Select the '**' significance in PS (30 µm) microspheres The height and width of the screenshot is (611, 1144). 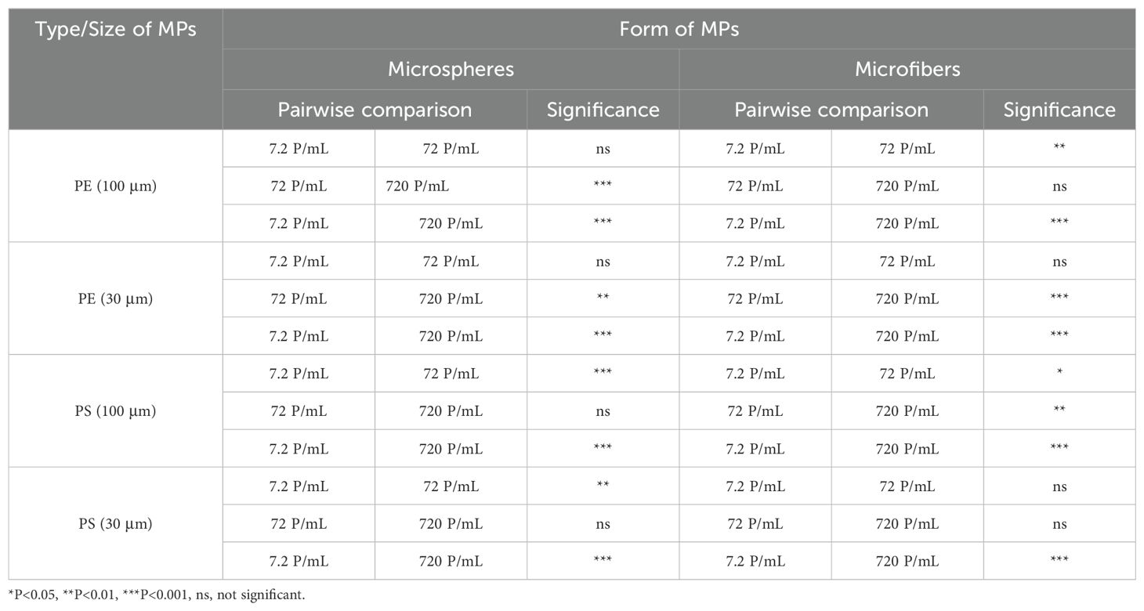tap(603, 486)
